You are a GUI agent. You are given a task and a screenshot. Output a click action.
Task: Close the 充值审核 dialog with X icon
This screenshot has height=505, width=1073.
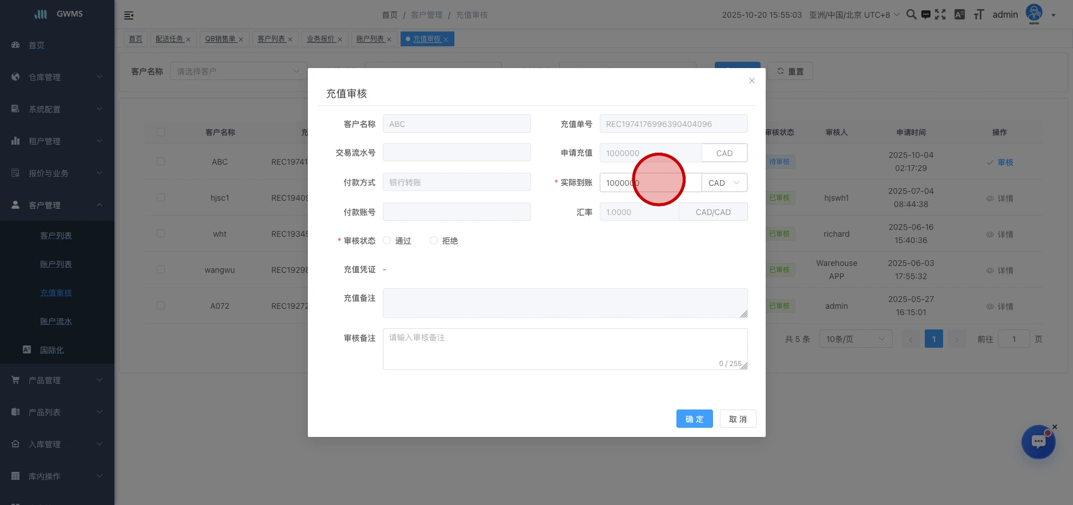coord(752,81)
